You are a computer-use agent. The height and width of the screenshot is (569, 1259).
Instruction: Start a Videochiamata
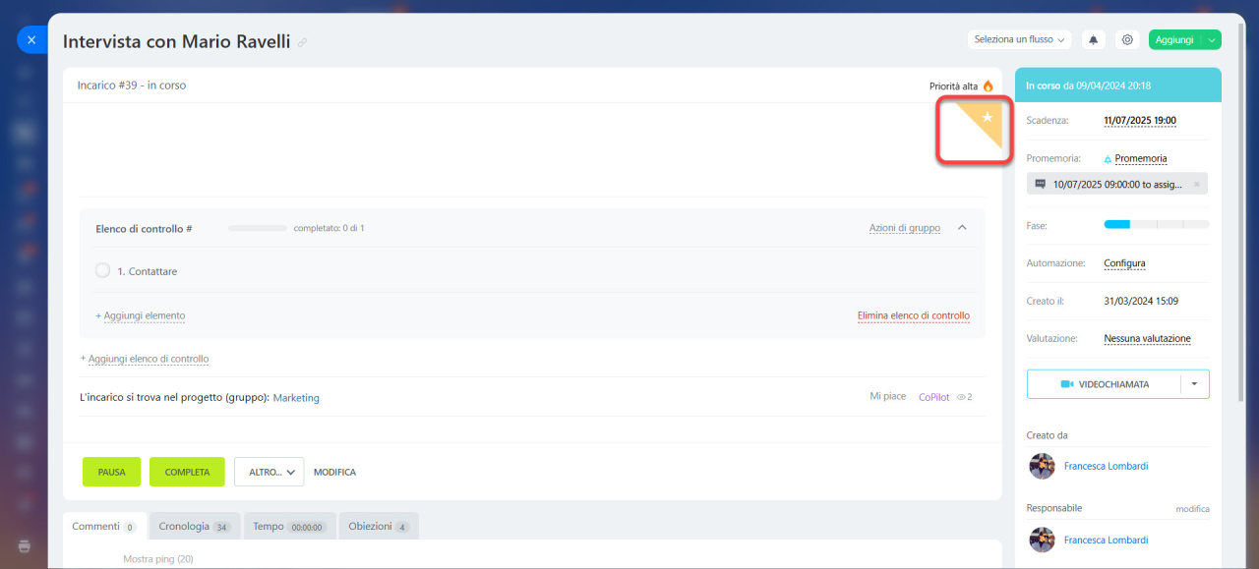(1104, 384)
